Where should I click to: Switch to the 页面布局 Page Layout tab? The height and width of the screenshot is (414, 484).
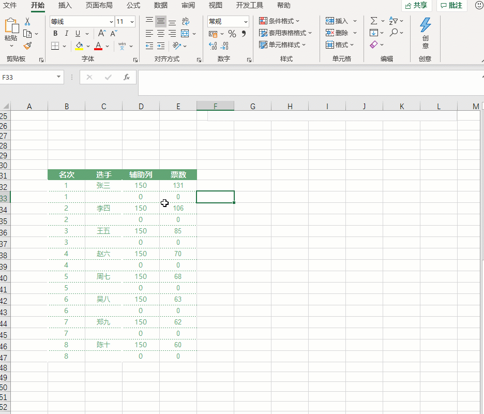[x=99, y=5]
